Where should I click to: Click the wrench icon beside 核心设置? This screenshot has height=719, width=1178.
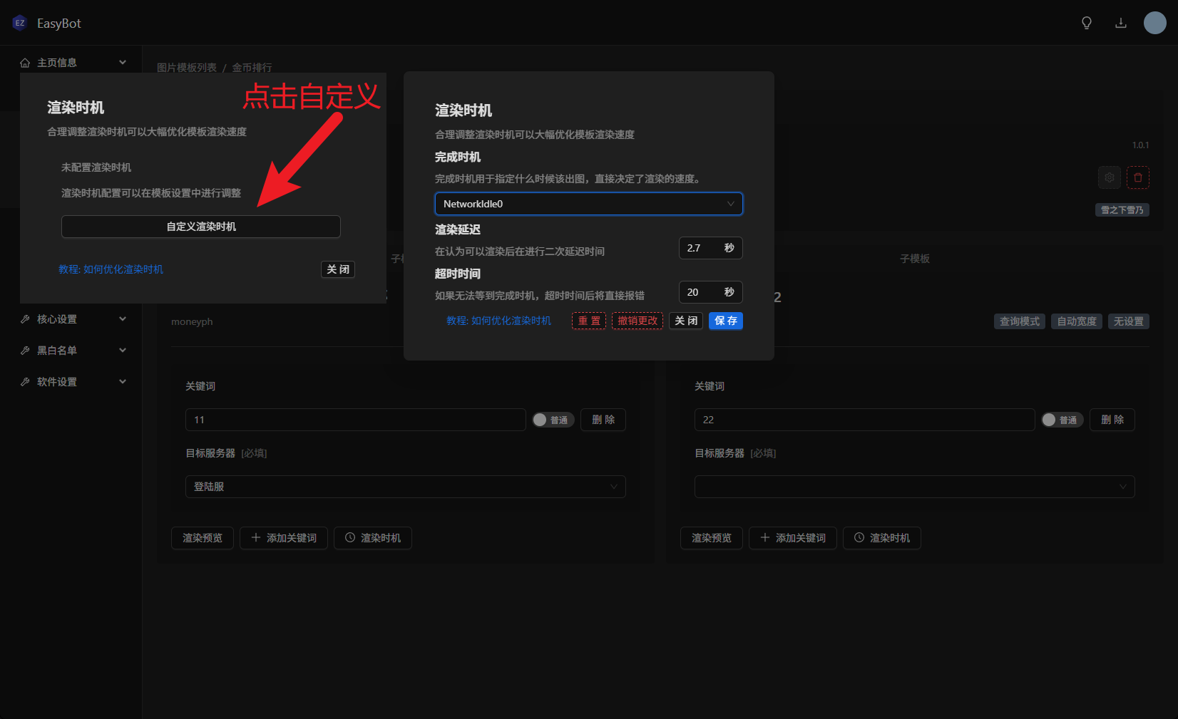[25, 319]
